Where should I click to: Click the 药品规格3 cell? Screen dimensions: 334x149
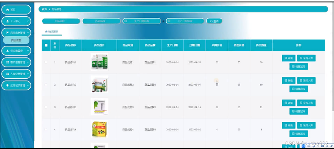[x=128, y=107]
